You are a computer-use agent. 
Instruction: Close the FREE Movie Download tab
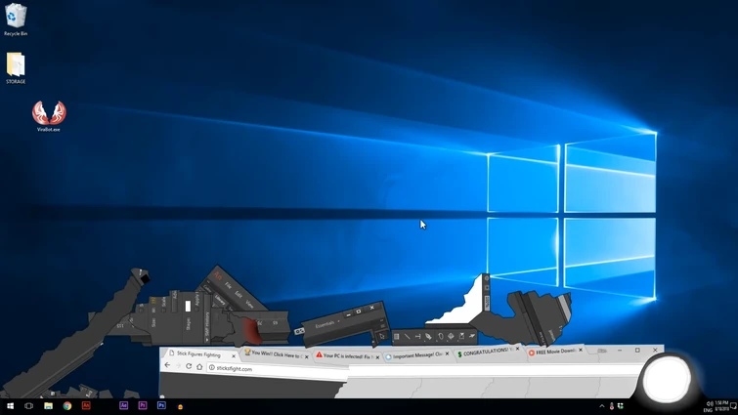[581, 350]
